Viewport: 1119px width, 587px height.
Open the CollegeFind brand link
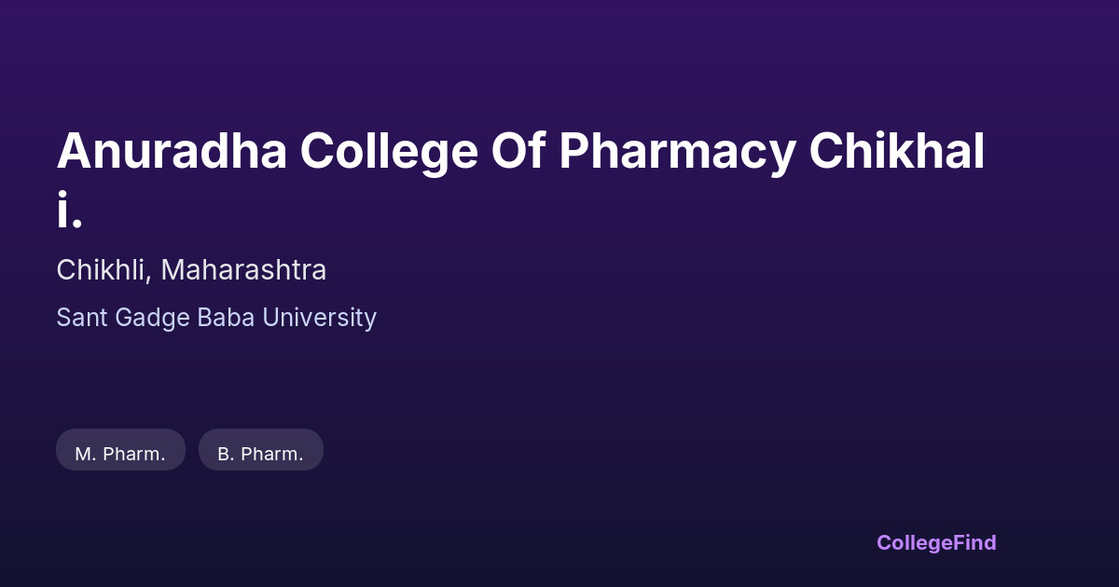click(936, 542)
